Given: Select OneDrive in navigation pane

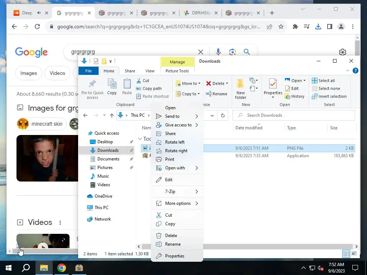Looking at the screenshot, I should 100,196.
